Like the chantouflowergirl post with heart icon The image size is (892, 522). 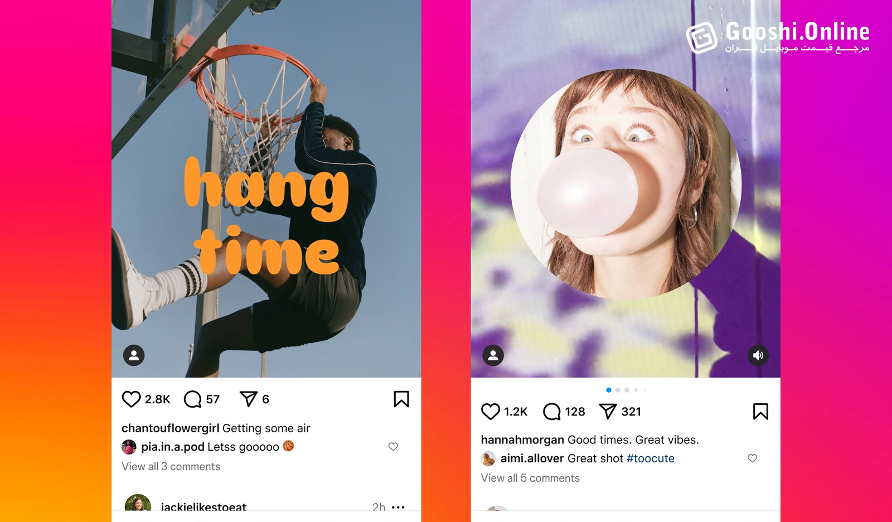[132, 399]
